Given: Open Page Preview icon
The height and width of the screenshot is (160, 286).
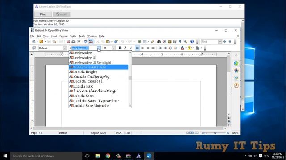Looking at the screenshot, I should 79,41.
